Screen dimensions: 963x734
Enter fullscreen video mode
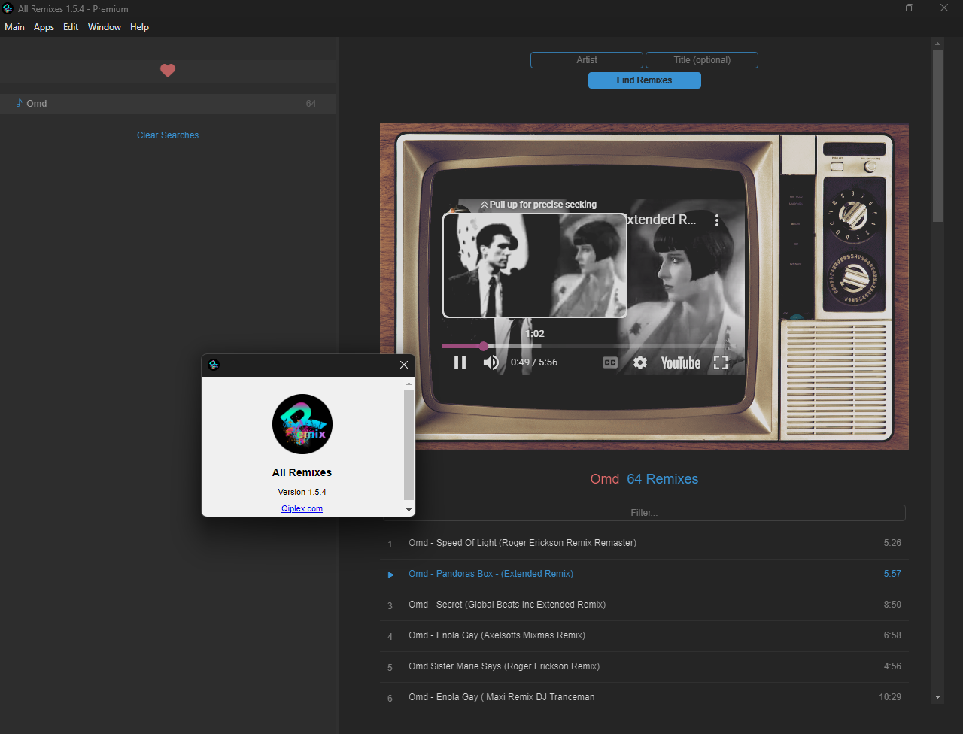[721, 362]
